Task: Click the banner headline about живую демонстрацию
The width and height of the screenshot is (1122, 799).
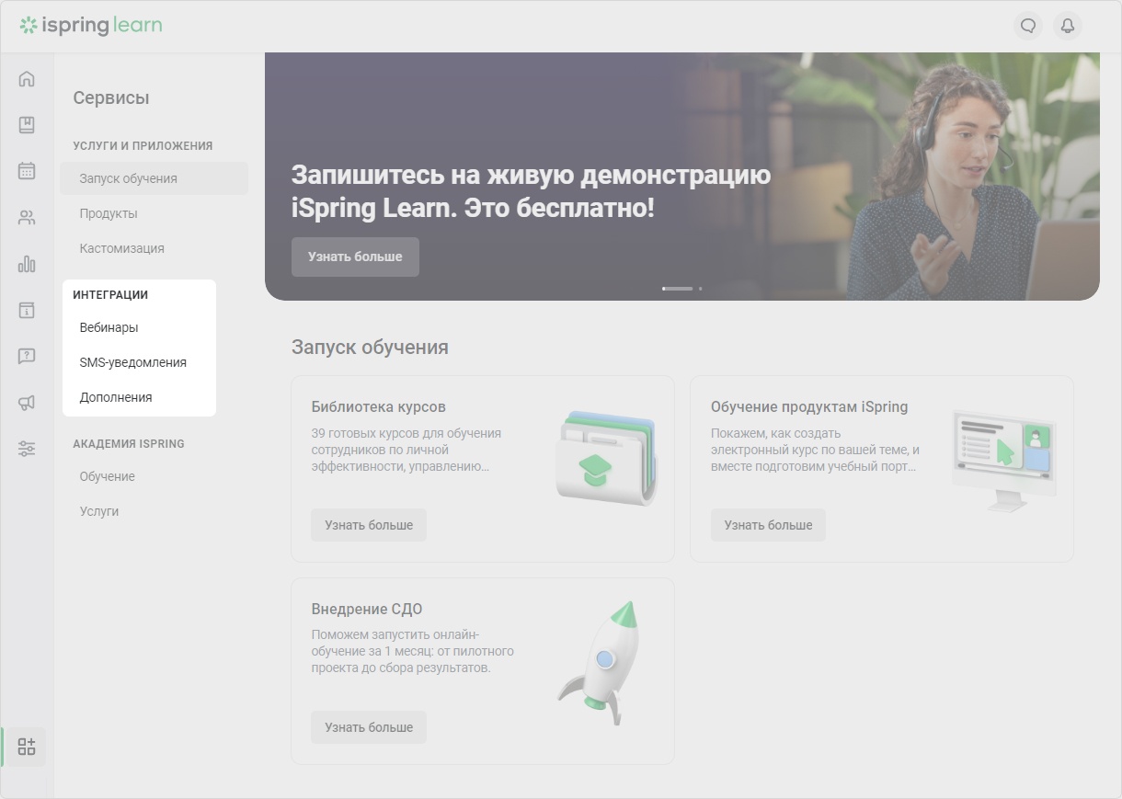Action: pyautogui.click(x=532, y=191)
